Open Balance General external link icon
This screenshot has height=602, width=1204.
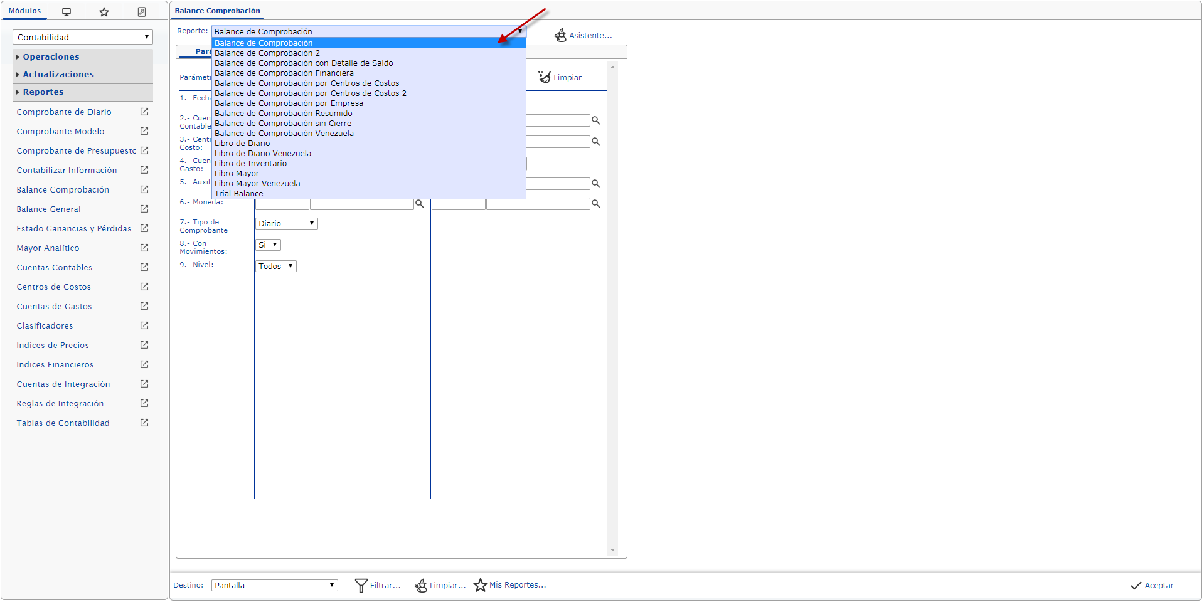(144, 209)
